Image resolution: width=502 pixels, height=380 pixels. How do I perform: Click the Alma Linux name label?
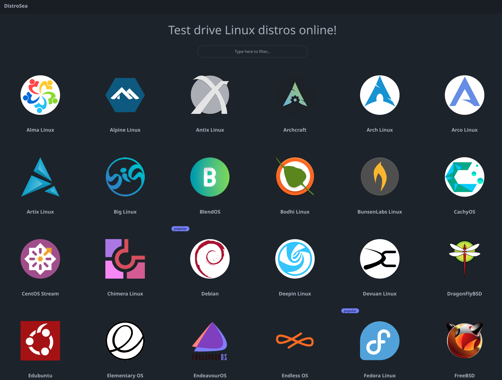[x=40, y=130]
